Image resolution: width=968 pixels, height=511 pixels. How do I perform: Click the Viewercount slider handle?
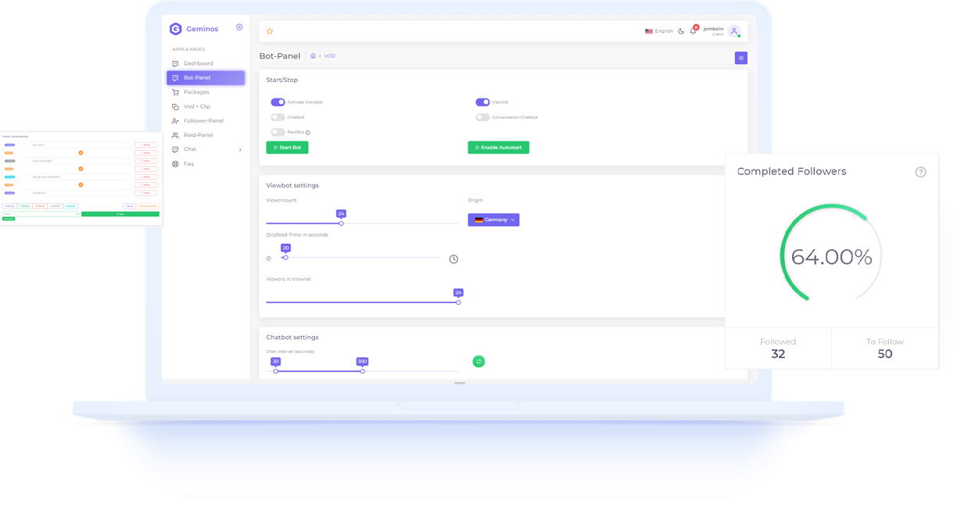341,223
